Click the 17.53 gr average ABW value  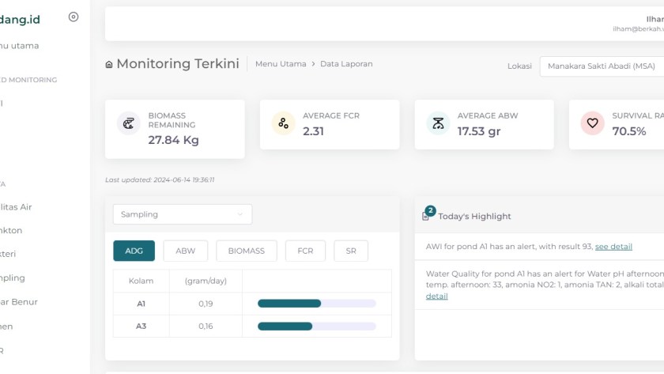coord(479,131)
